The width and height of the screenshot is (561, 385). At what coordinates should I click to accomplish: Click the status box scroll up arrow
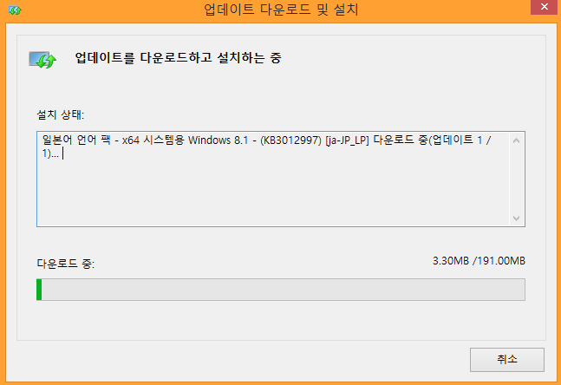tap(516, 140)
